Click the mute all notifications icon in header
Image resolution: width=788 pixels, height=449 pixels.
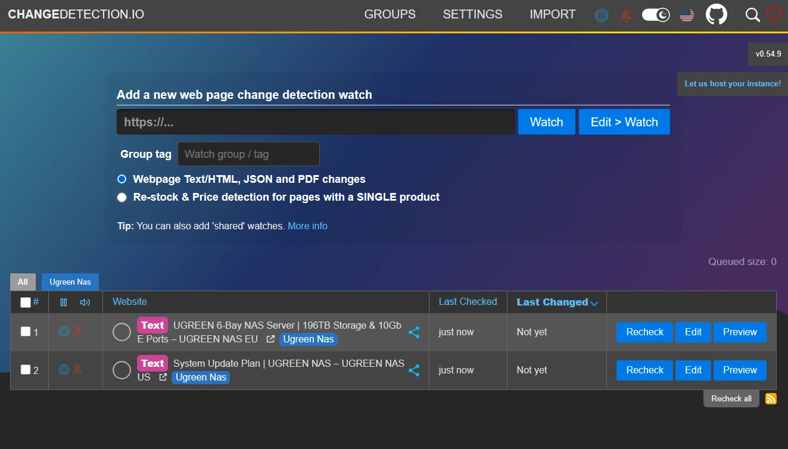(625, 15)
